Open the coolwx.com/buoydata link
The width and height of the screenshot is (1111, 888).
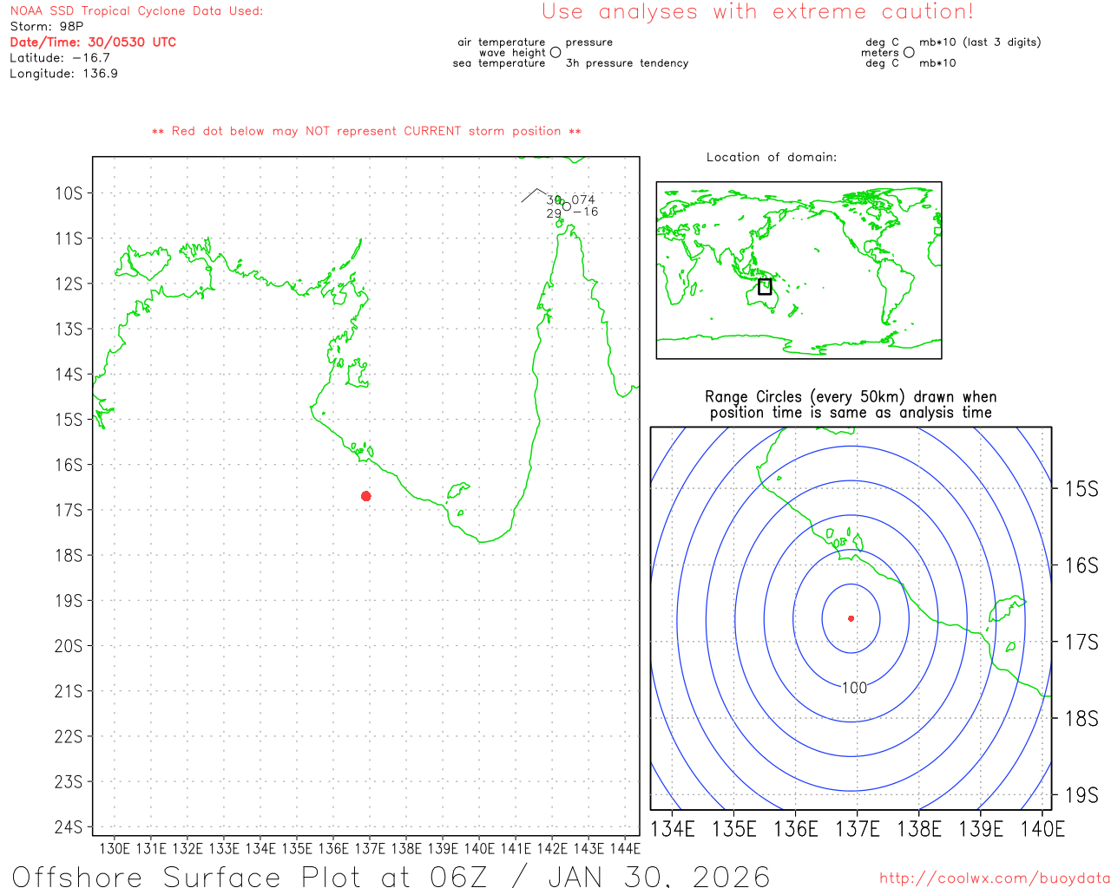pyautogui.click(x=995, y=878)
